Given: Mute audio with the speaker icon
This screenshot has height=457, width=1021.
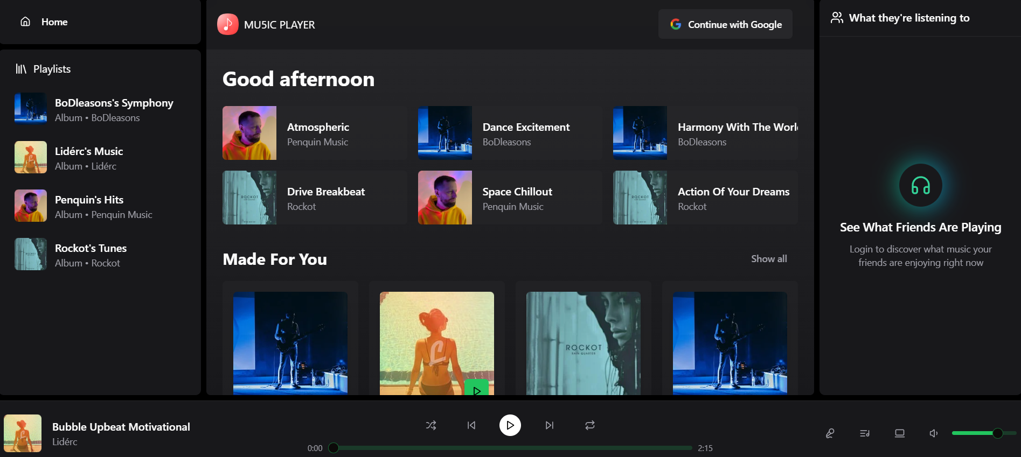Looking at the screenshot, I should point(934,433).
